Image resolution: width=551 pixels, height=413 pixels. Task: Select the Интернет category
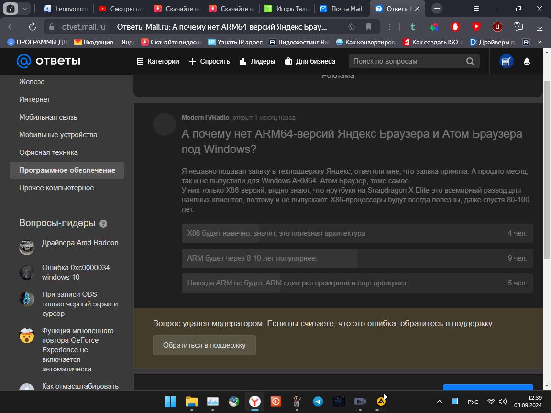click(34, 99)
